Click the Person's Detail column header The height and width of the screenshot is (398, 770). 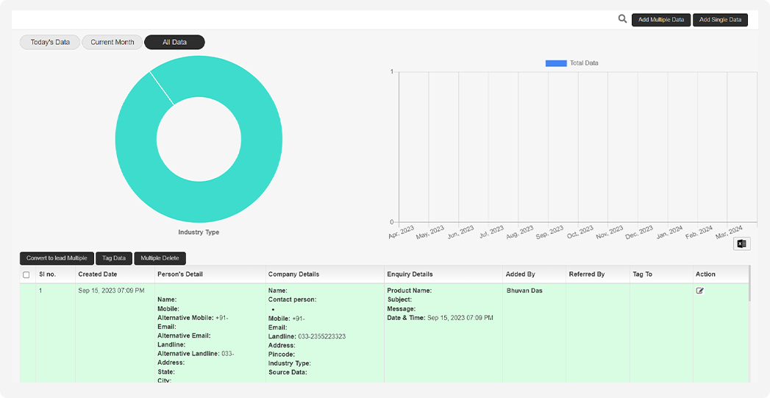pyautogui.click(x=179, y=274)
